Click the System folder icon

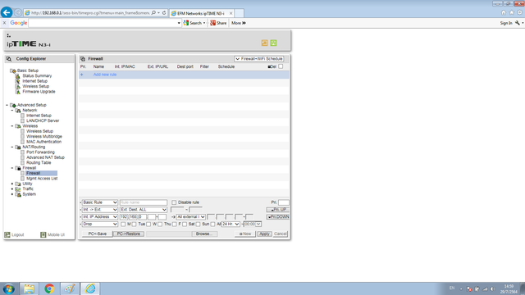click(18, 194)
